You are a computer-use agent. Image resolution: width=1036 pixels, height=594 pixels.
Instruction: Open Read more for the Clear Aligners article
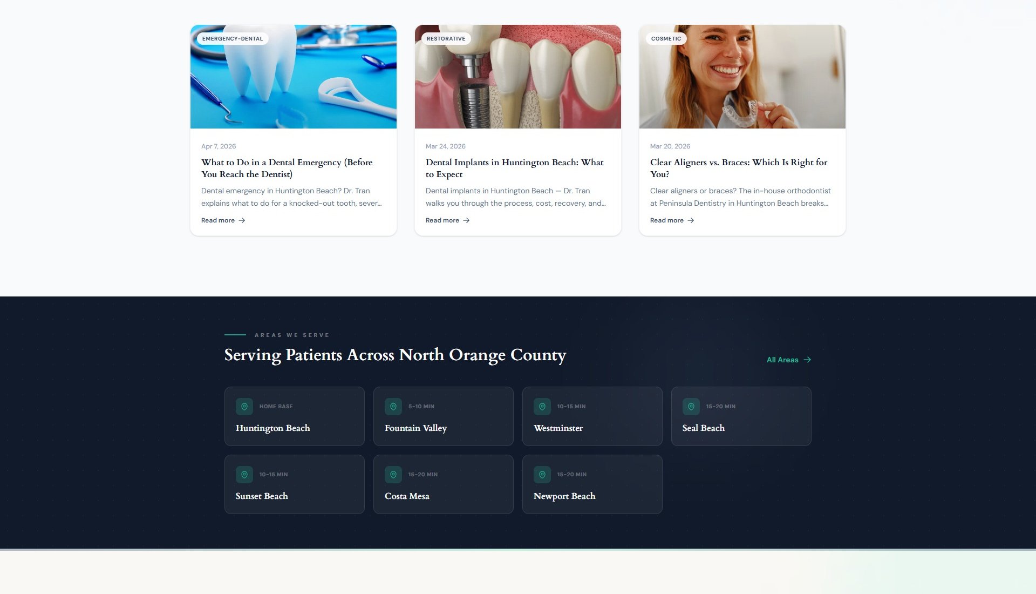pos(672,220)
